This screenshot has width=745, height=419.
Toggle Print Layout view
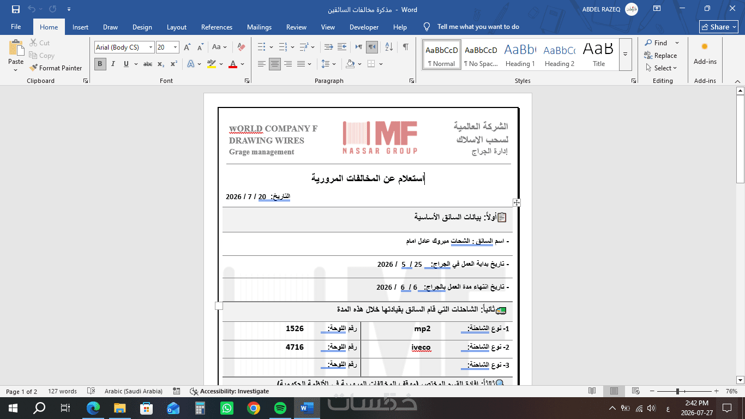point(614,391)
